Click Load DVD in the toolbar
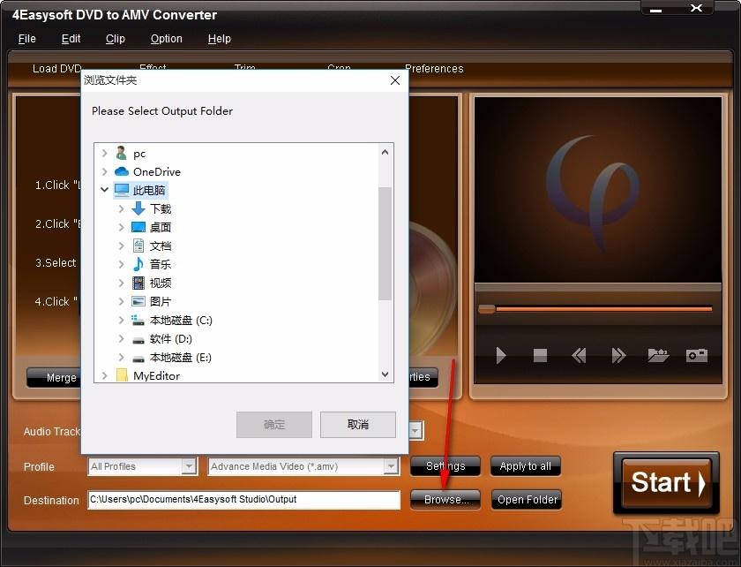741x567 pixels. [56, 69]
